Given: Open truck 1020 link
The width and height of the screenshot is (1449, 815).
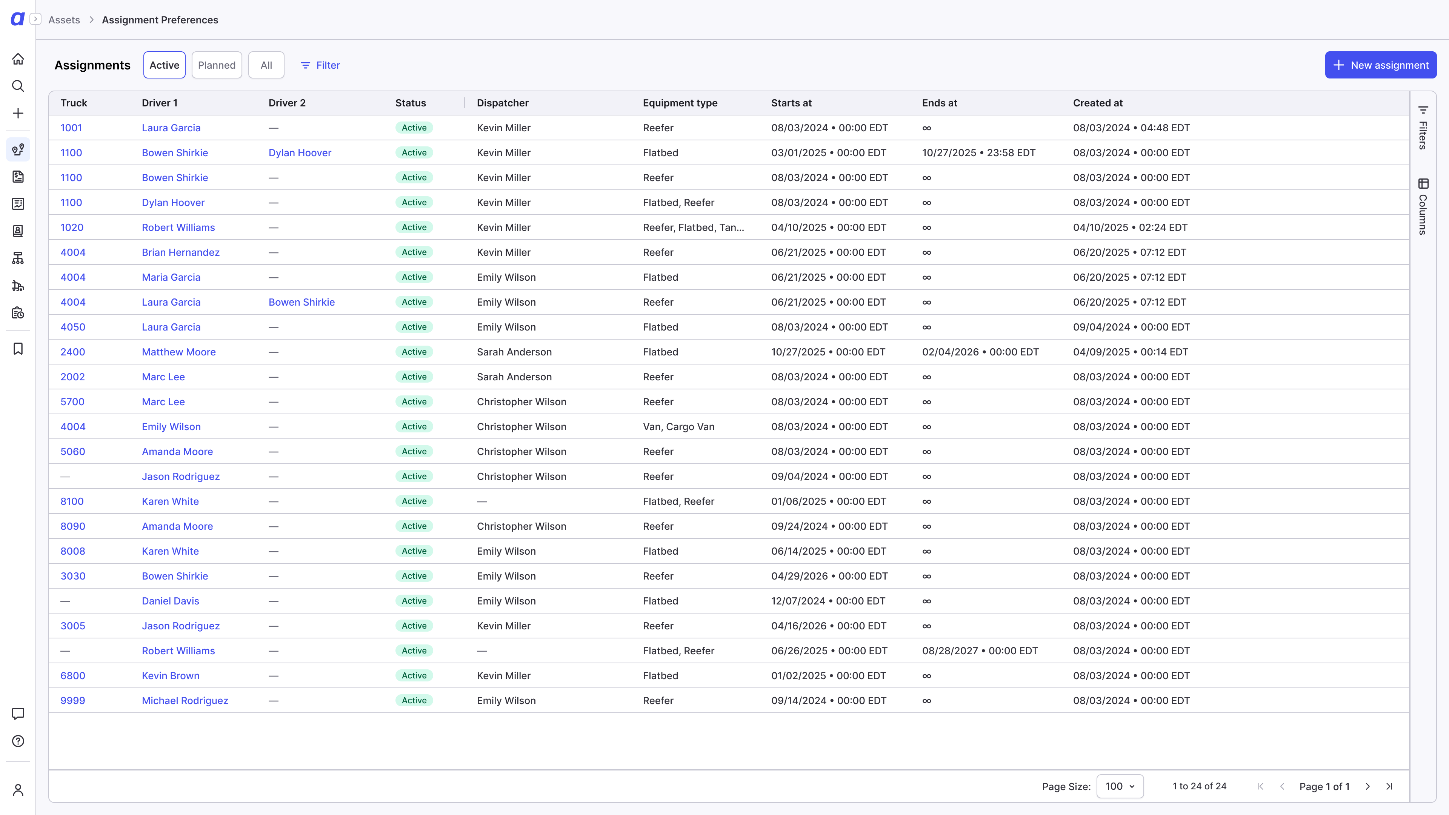Looking at the screenshot, I should click(71, 227).
